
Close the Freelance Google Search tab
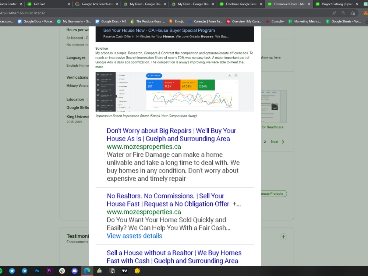point(261,4)
